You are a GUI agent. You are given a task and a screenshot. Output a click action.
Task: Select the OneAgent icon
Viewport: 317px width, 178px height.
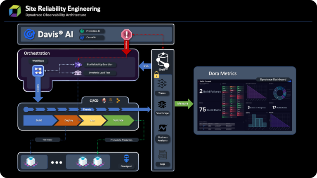(x=127, y=159)
